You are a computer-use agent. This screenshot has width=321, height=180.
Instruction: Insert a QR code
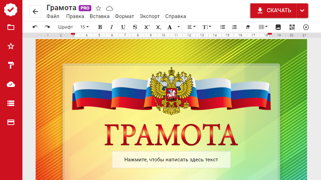point(292,27)
